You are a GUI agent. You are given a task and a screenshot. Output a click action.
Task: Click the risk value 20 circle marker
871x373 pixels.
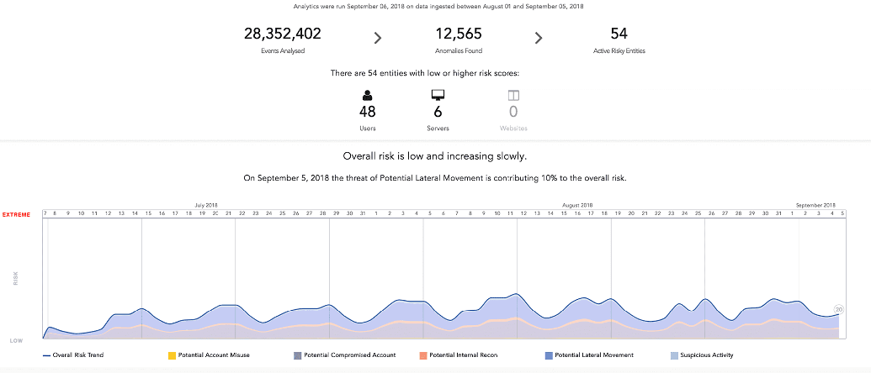(x=838, y=309)
